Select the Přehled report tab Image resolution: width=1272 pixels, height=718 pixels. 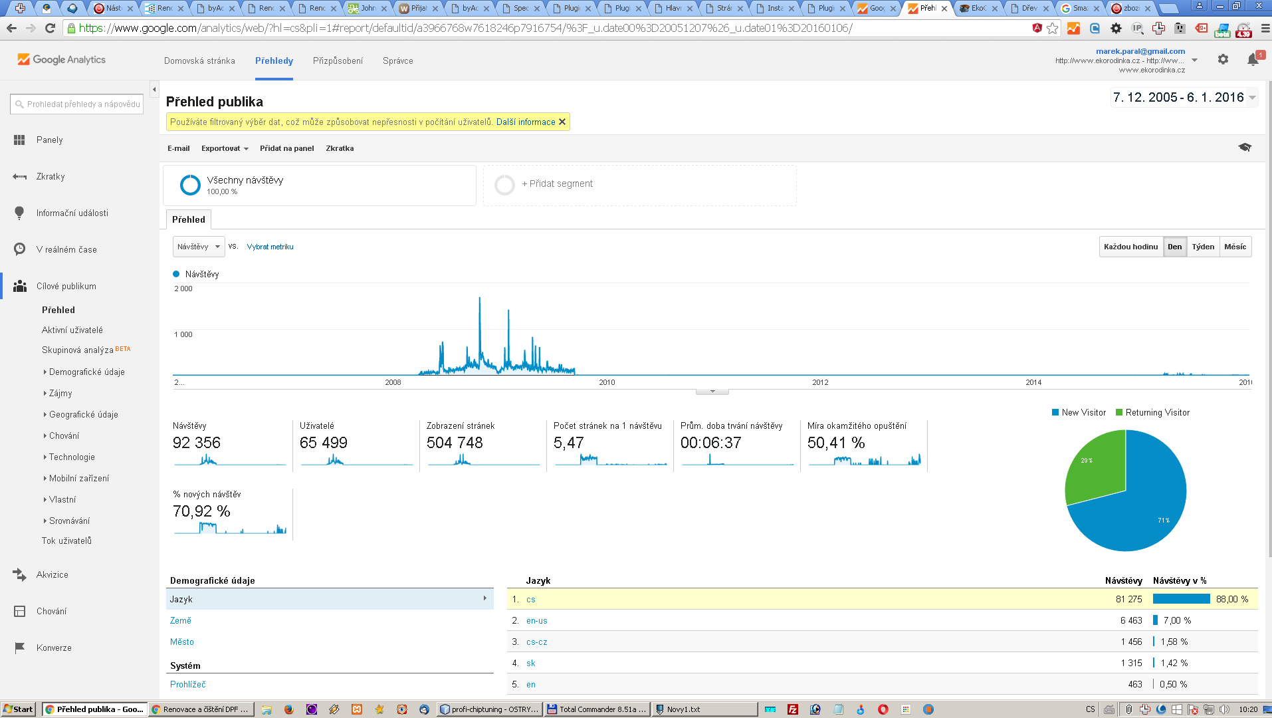(x=189, y=219)
